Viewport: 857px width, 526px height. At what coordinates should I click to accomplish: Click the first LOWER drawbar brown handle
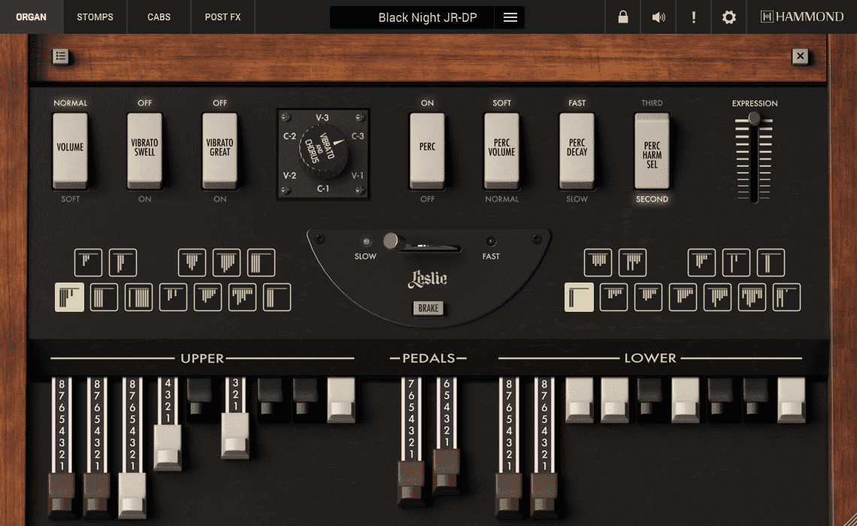coord(509,495)
